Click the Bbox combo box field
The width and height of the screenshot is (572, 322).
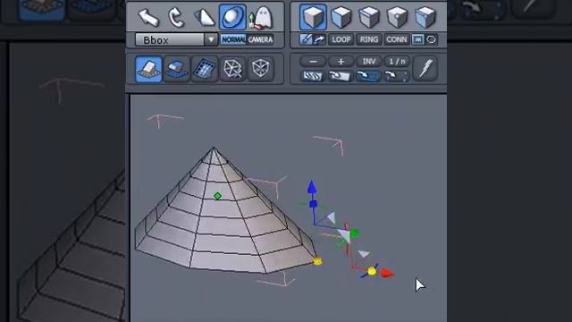coord(176,39)
